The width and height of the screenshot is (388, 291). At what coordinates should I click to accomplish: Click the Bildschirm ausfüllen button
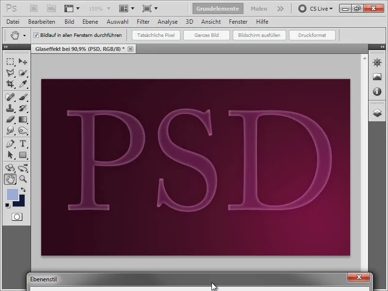(259, 35)
